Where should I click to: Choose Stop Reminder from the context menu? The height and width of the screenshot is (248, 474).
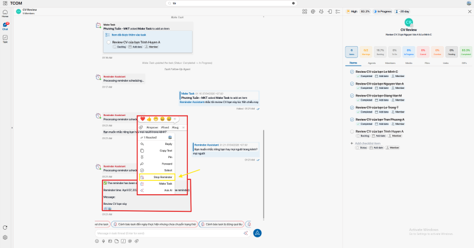(157, 177)
